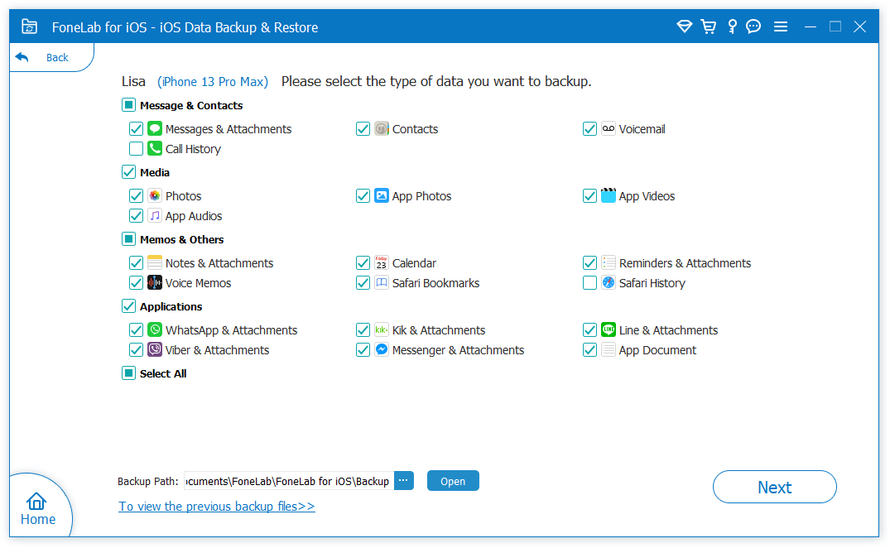Uncheck the Viber & Attachments checkbox
The width and height of the screenshot is (890, 548).
[136, 349]
